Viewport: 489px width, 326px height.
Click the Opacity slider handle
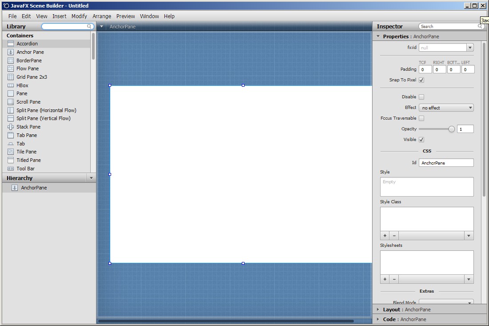point(452,129)
